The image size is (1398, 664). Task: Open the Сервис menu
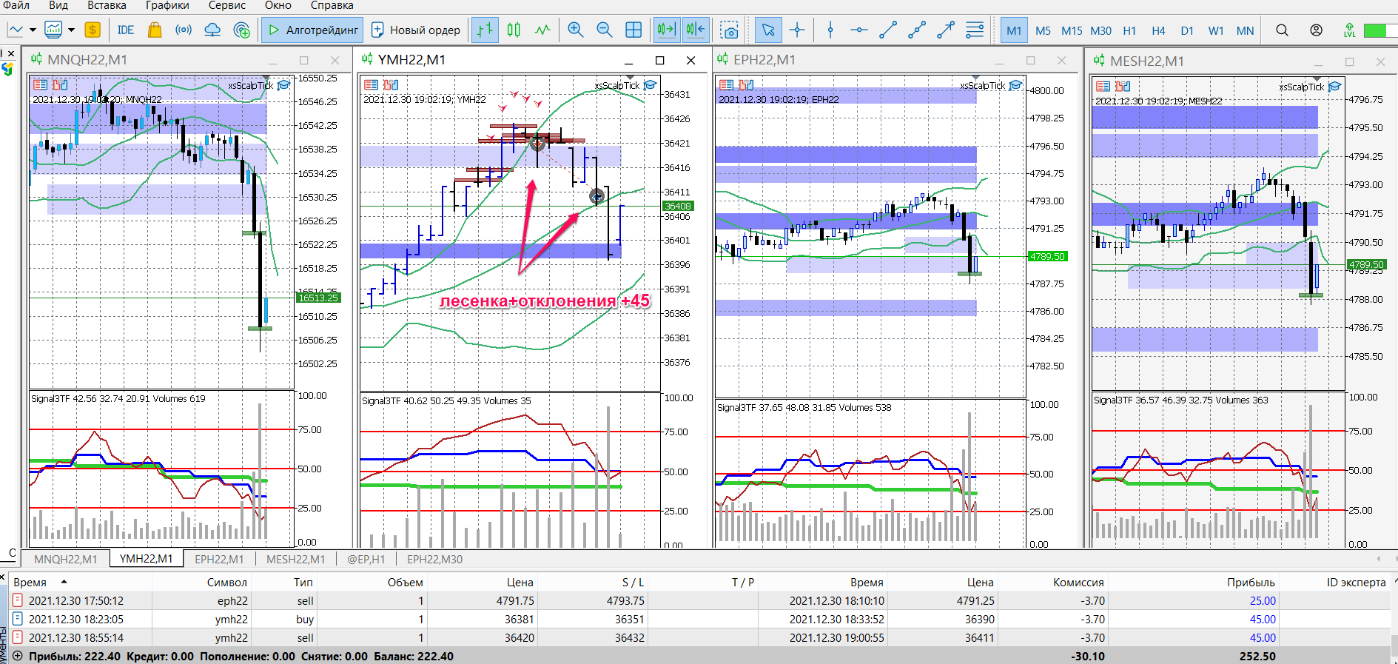point(227,5)
